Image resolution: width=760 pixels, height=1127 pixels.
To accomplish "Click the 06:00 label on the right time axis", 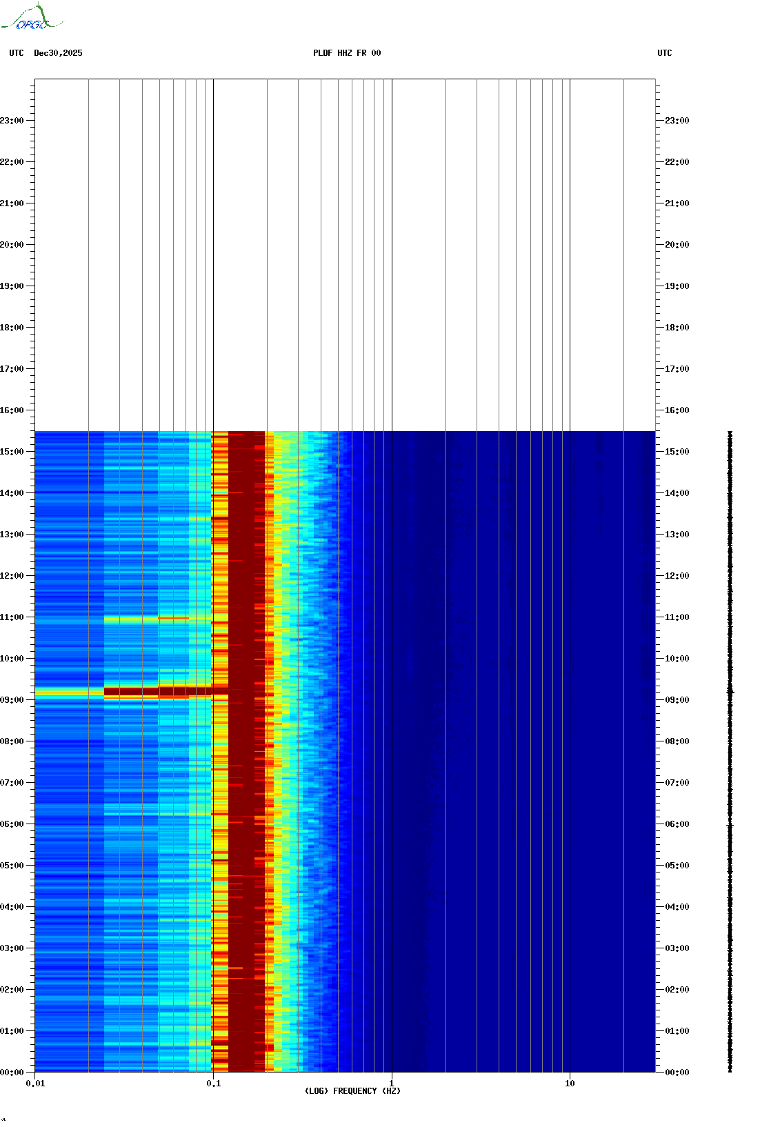I will [677, 824].
